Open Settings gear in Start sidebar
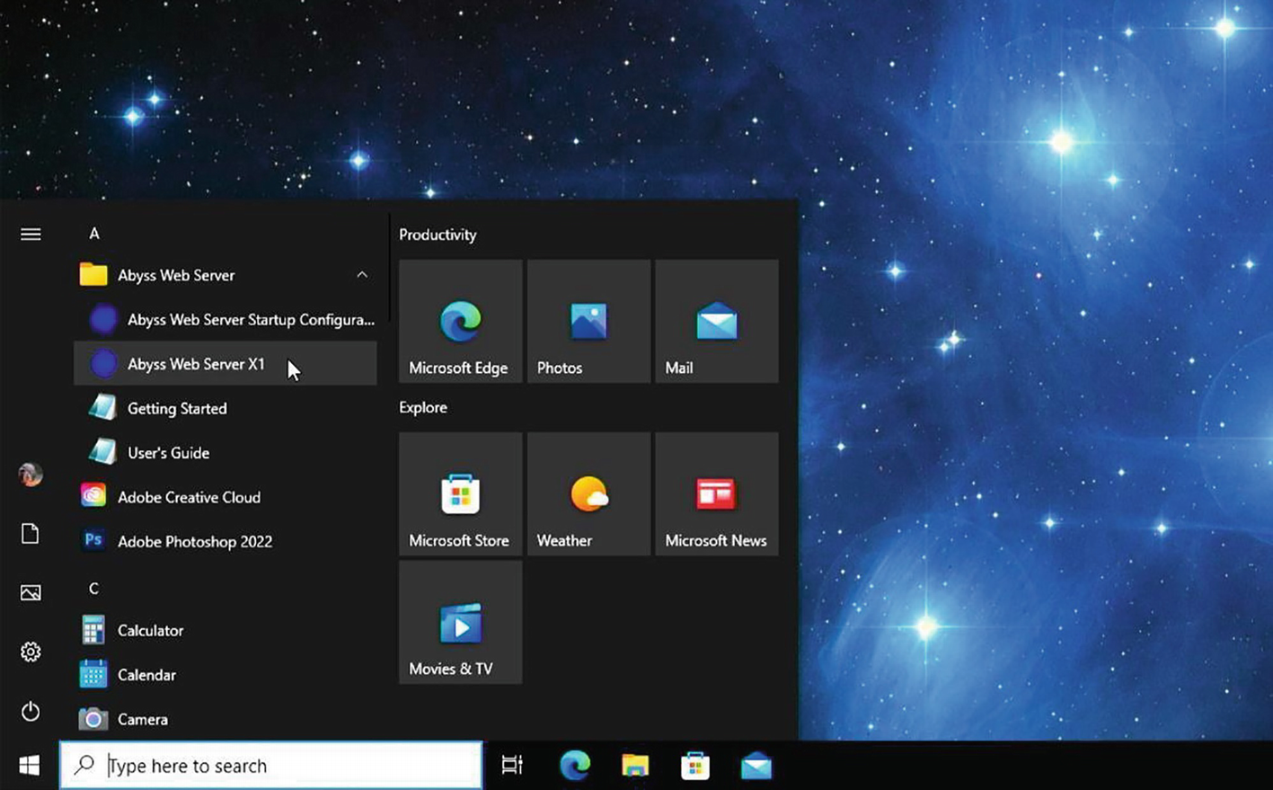Image resolution: width=1273 pixels, height=790 pixels. pyautogui.click(x=31, y=652)
